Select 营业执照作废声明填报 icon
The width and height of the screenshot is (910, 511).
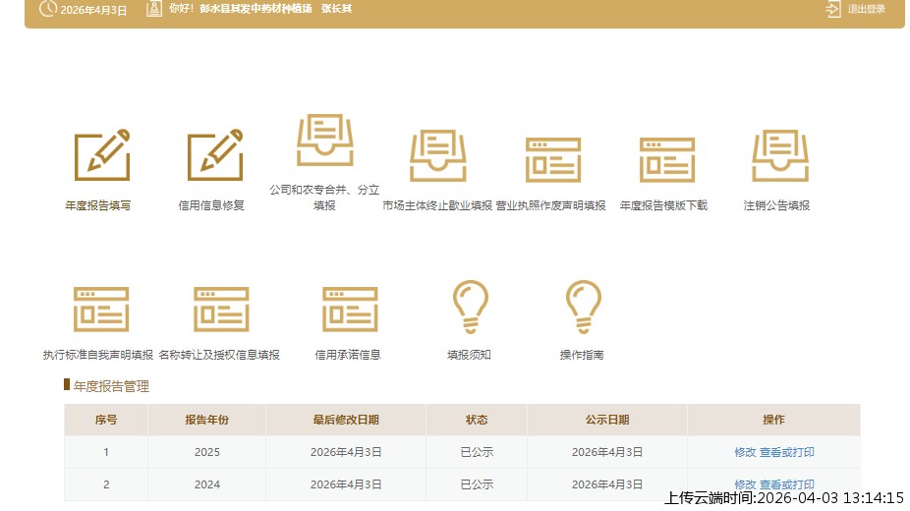tap(551, 158)
